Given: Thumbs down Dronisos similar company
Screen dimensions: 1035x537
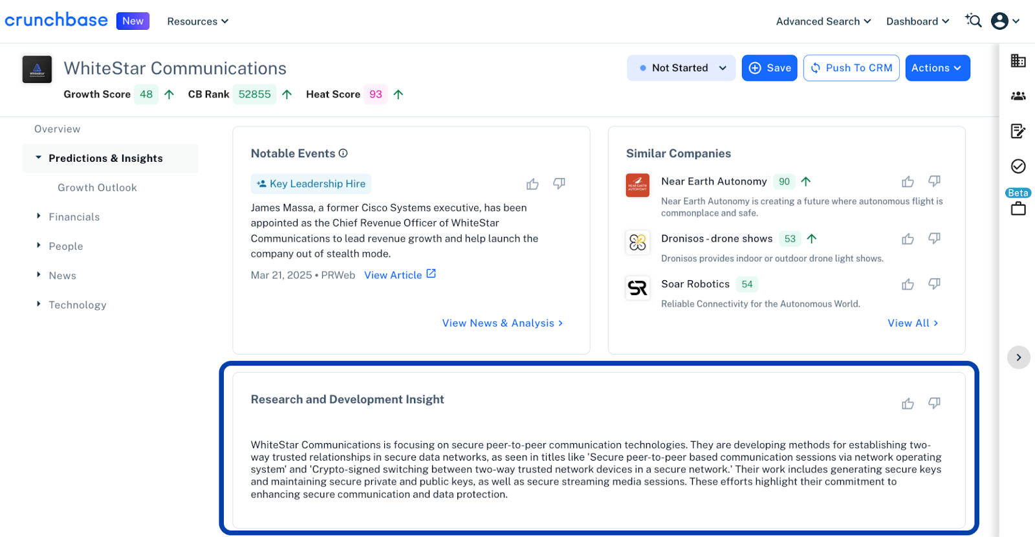Looking at the screenshot, I should [934, 239].
